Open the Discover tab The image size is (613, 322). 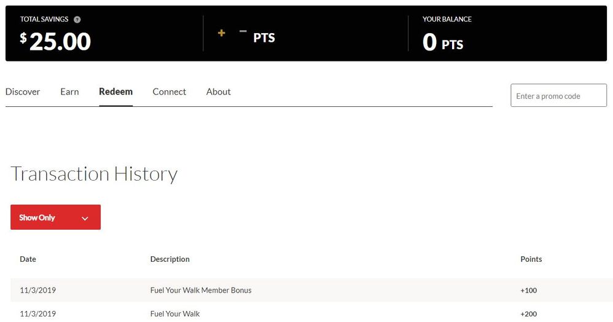(23, 92)
